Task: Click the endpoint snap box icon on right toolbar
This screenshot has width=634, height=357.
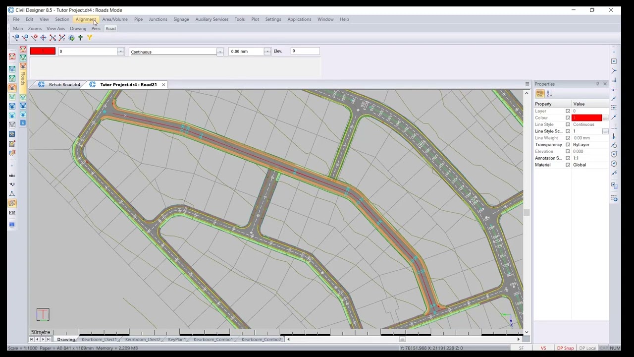Action: point(614,61)
